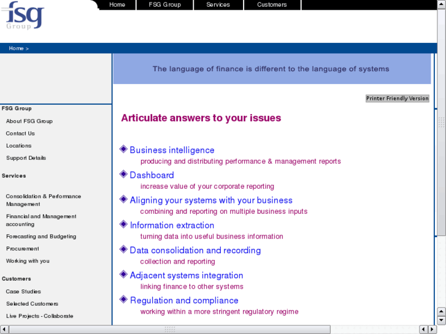Click diamond bullet next to Dashboard

pos(123,174)
